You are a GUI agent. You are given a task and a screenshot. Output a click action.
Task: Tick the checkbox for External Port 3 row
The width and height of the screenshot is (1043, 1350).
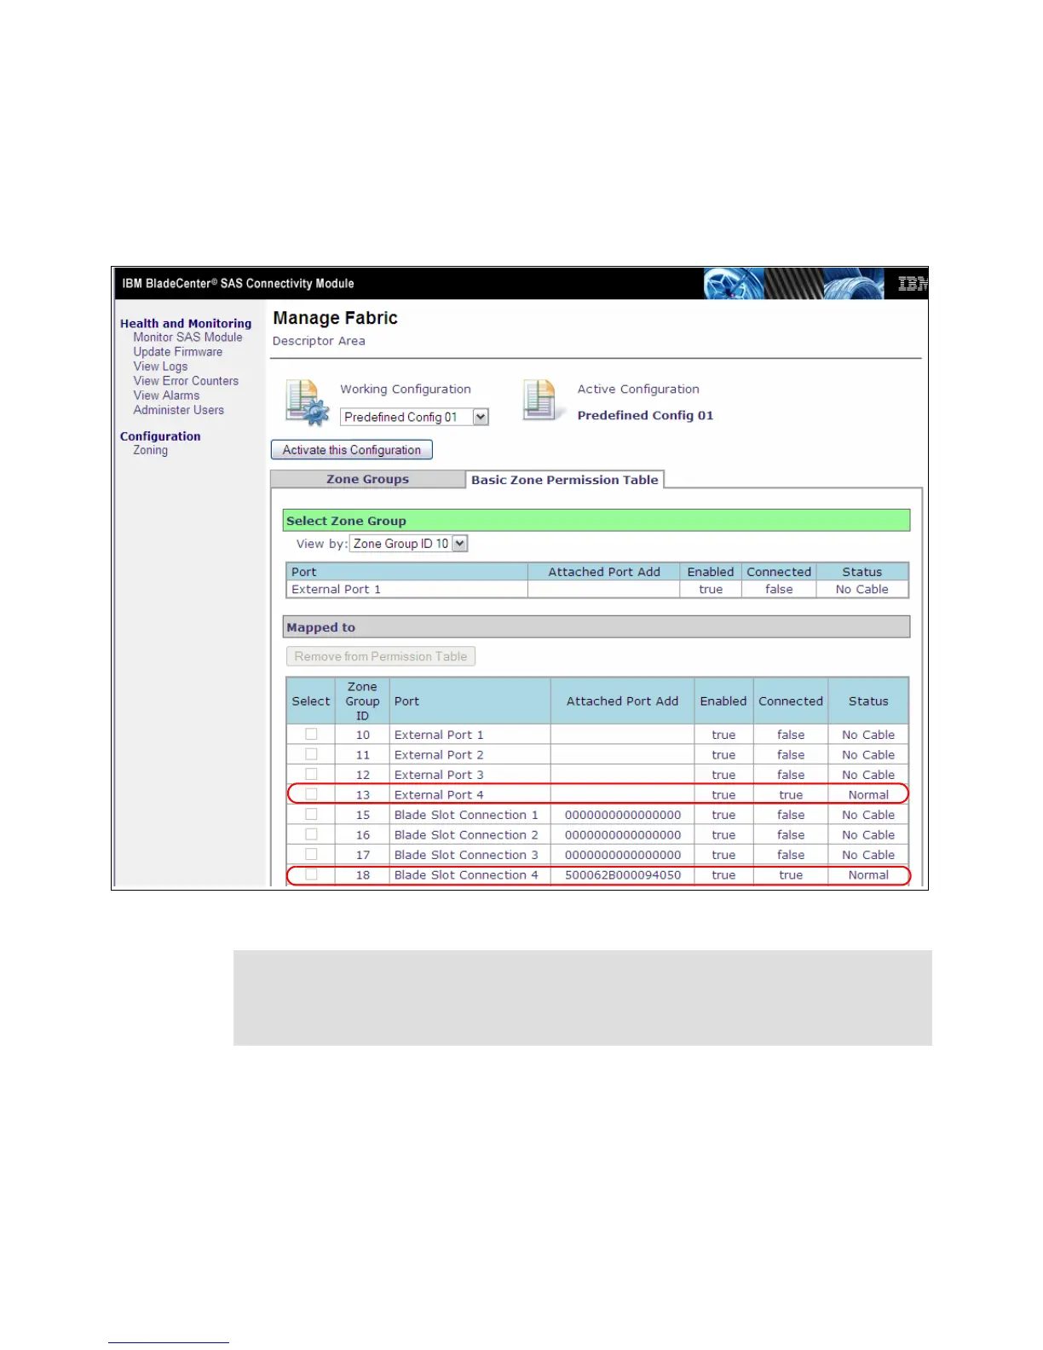311,774
